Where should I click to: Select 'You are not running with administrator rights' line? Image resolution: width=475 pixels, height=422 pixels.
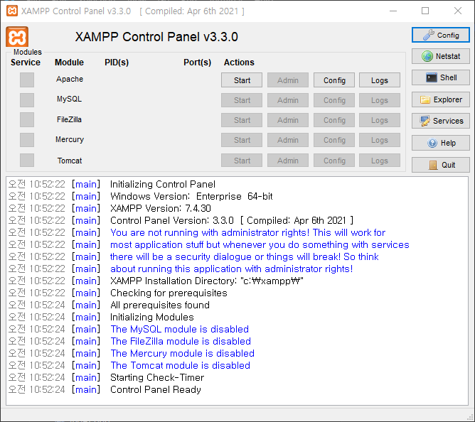[247, 232]
